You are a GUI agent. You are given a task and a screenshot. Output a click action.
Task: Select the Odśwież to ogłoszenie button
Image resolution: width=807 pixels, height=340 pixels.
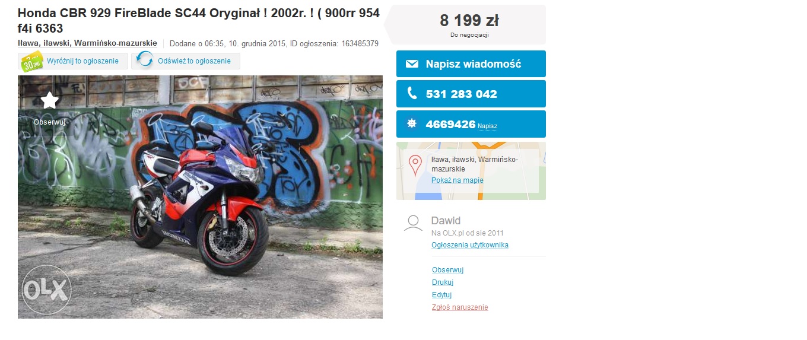(186, 61)
